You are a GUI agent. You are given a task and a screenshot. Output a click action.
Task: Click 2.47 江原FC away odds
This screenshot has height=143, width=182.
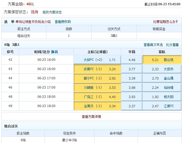coord(162,106)
